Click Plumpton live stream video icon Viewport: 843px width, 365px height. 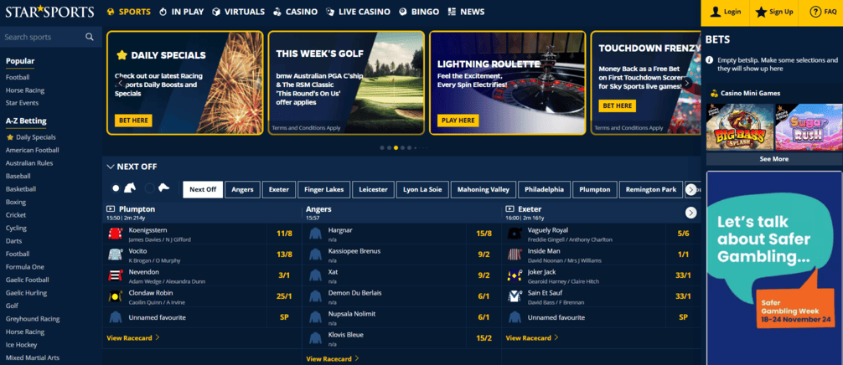click(111, 208)
